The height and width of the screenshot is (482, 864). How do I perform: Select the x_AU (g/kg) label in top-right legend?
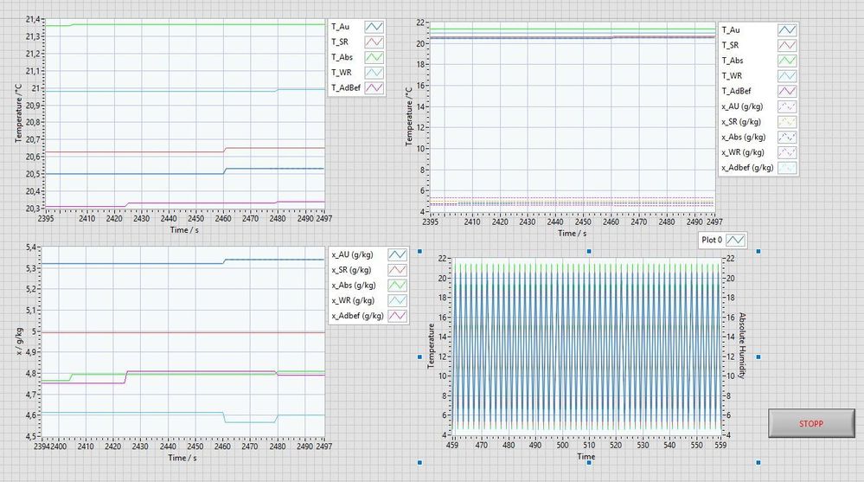tap(742, 106)
